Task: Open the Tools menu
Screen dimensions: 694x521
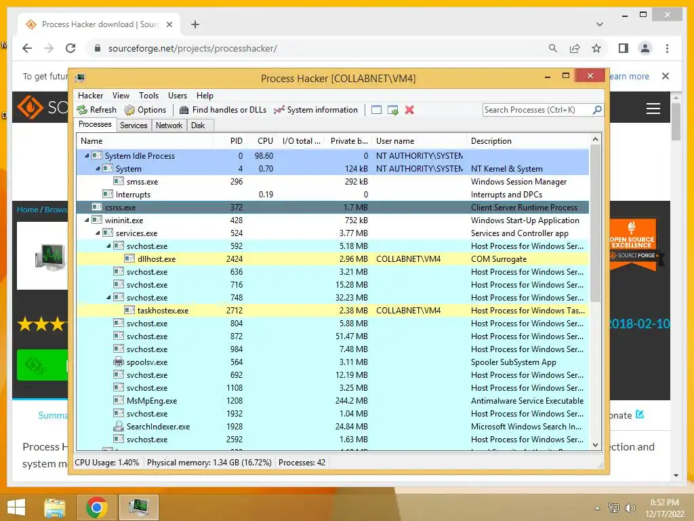Action: click(148, 96)
